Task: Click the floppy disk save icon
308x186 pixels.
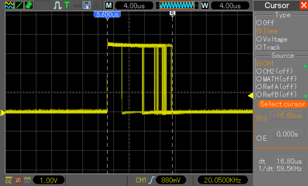Action: 87,5
